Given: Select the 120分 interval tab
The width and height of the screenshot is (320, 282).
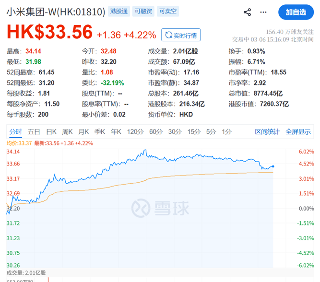Looking at the screenshot, I should [x=135, y=132].
